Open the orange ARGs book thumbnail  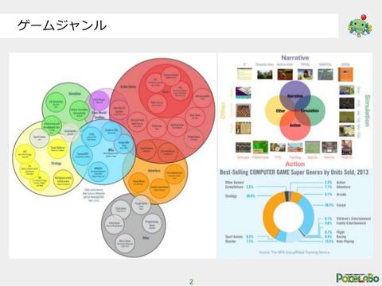tap(345, 75)
